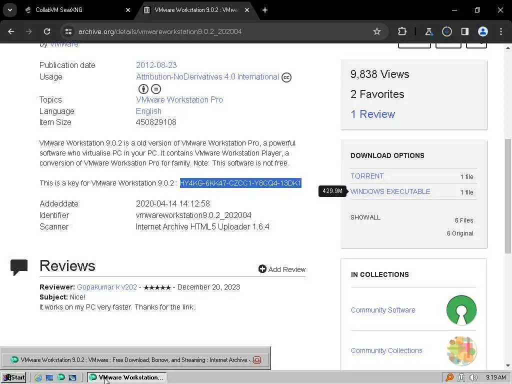The width and height of the screenshot is (512, 384).
Task: Click the 9,838 Views statistic
Action: (x=380, y=74)
